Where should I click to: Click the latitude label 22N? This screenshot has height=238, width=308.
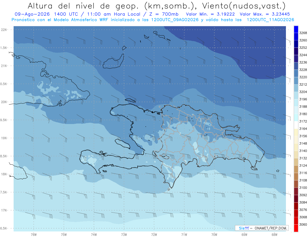tap(4, 30)
